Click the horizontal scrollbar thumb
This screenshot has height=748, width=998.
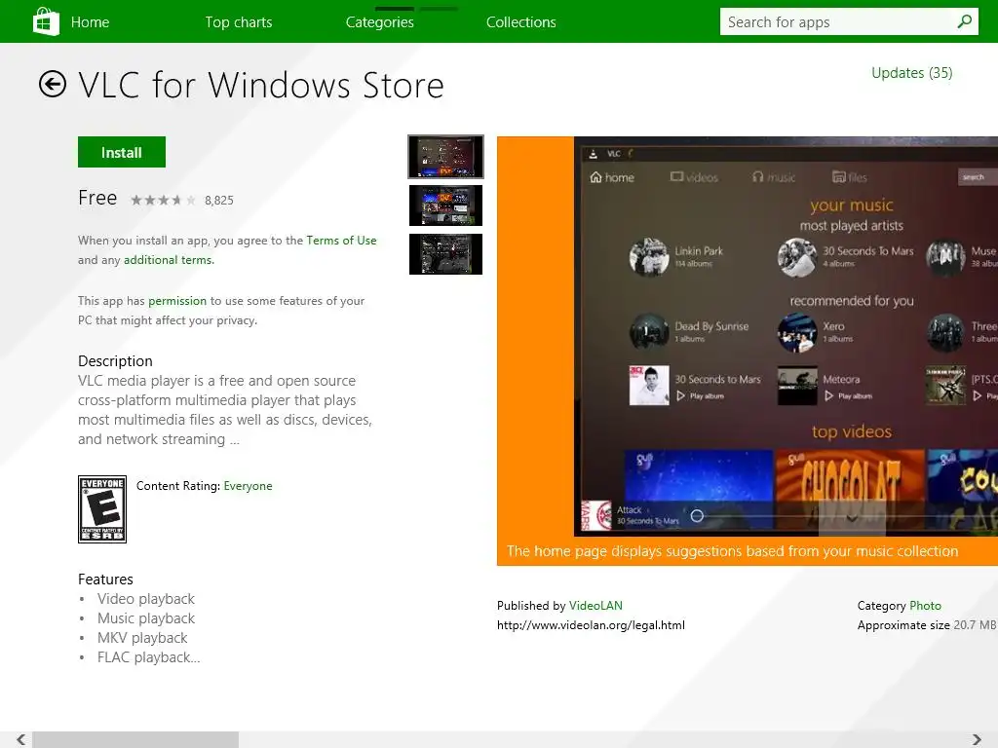pyautogui.click(x=135, y=739)
